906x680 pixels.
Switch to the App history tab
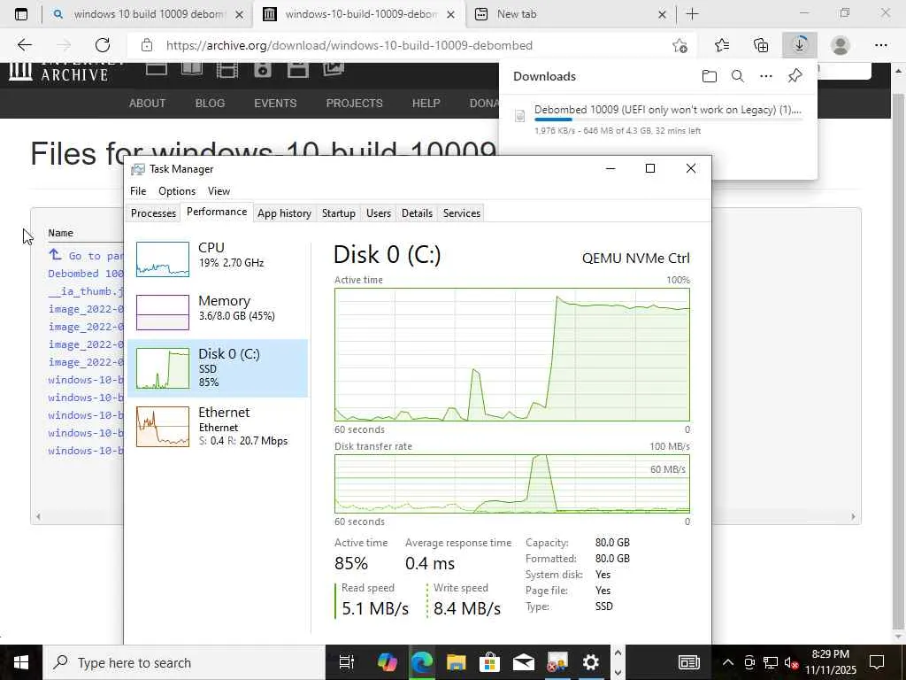pyautogui.click(x=284, y=213)
